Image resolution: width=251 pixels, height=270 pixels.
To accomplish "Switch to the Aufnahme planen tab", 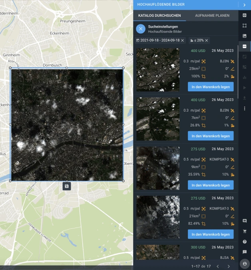I will click(x=212, y=16).
